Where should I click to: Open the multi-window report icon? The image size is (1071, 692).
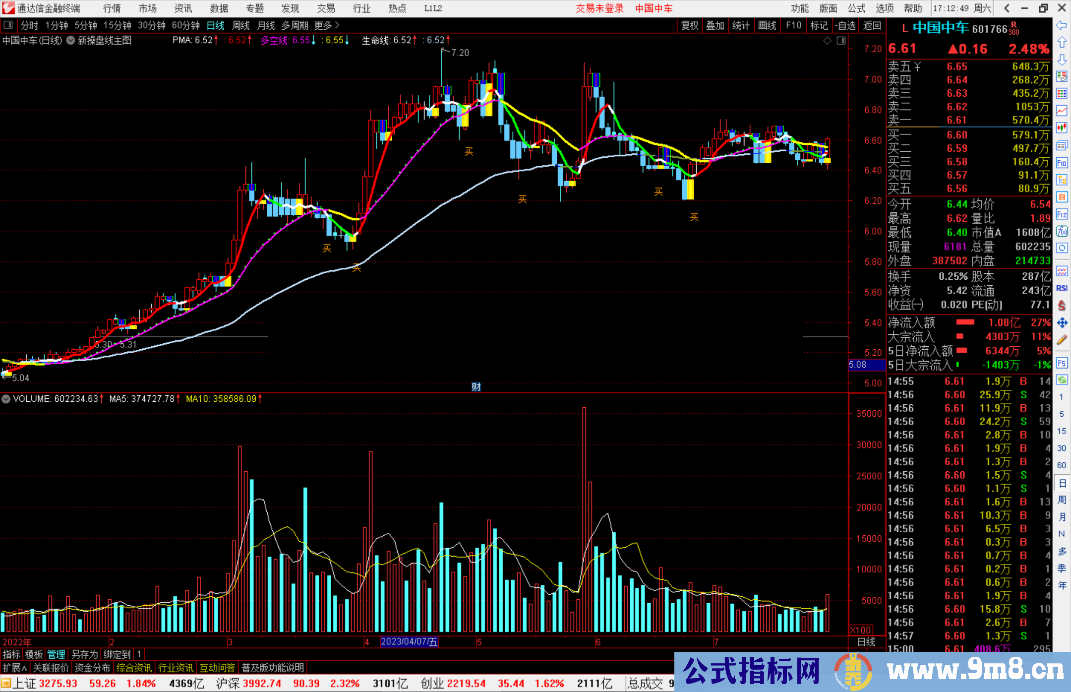1062,145
